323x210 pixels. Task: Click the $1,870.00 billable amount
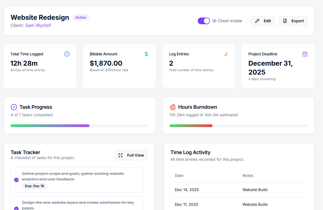click(106, 63)
